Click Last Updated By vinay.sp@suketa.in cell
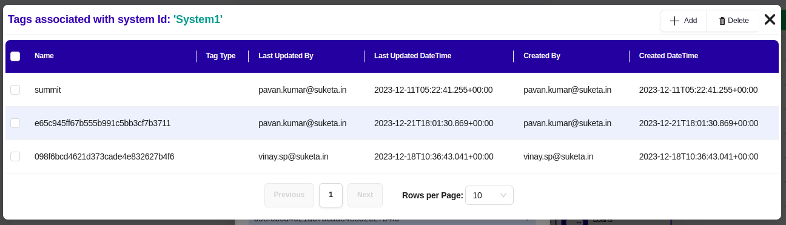This screenshot has width=786, height=225. [x=294, y=156]
